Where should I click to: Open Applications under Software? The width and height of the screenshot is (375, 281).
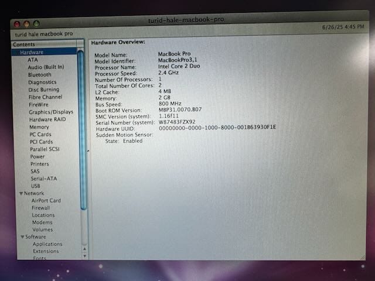[47, 244]
